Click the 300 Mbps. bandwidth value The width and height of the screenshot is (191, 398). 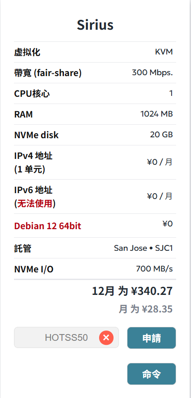152,73
